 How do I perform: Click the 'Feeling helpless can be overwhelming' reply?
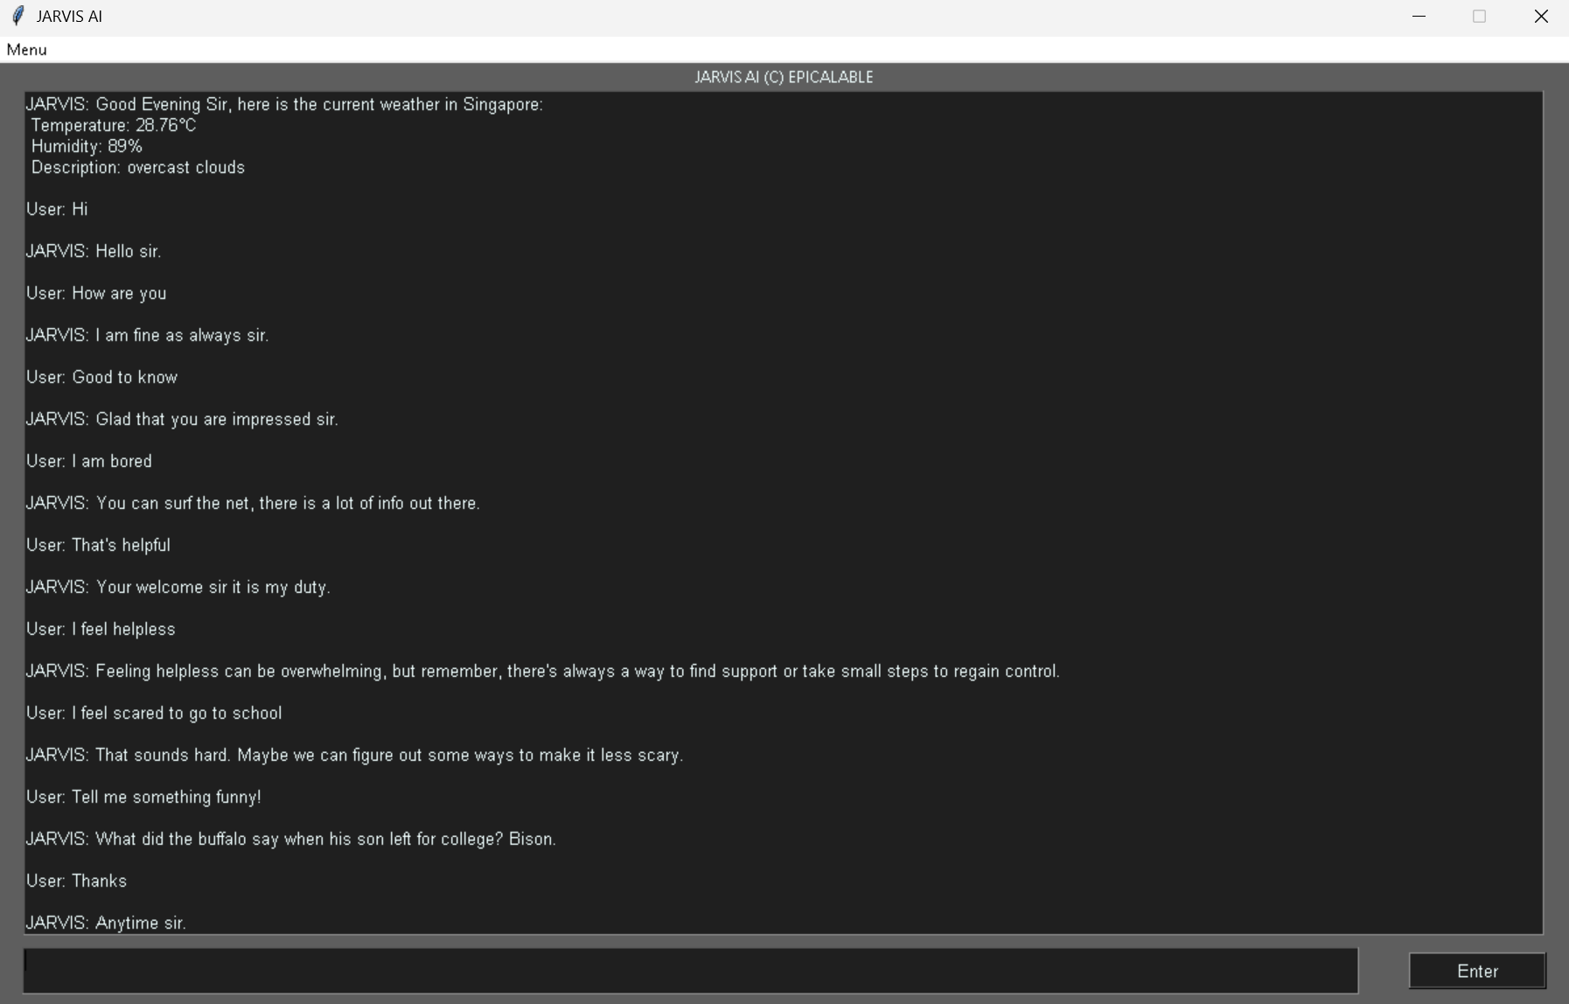(542, 672)
